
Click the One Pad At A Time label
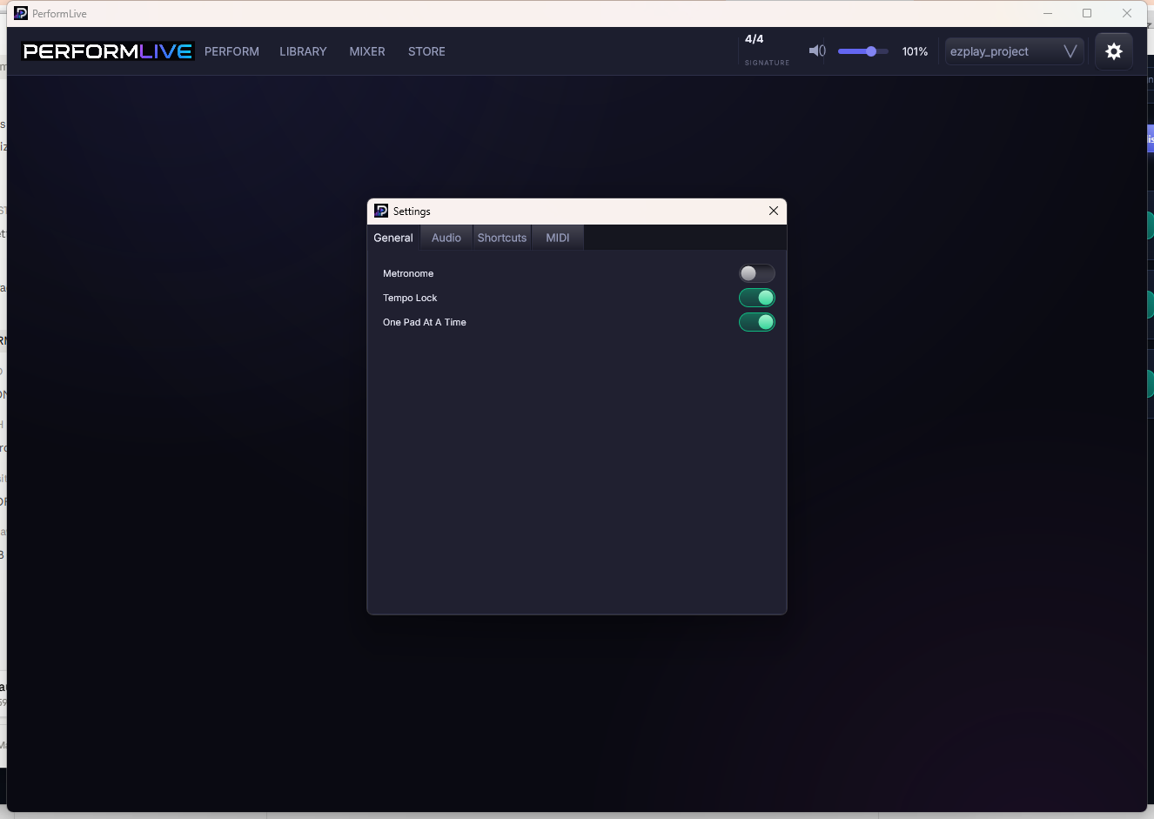[425, 322]
